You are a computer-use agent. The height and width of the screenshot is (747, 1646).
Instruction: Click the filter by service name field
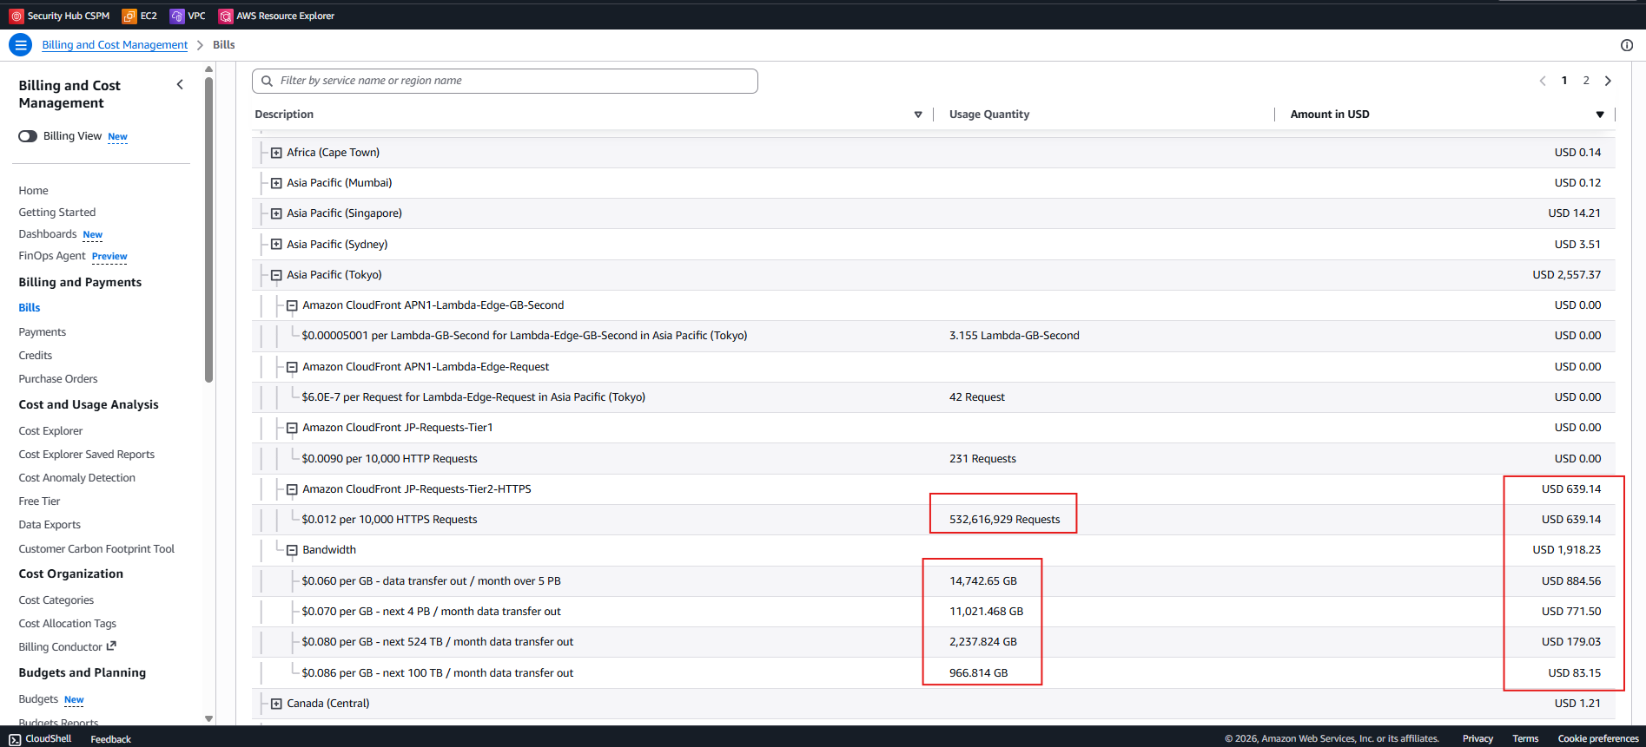(505, 81)
